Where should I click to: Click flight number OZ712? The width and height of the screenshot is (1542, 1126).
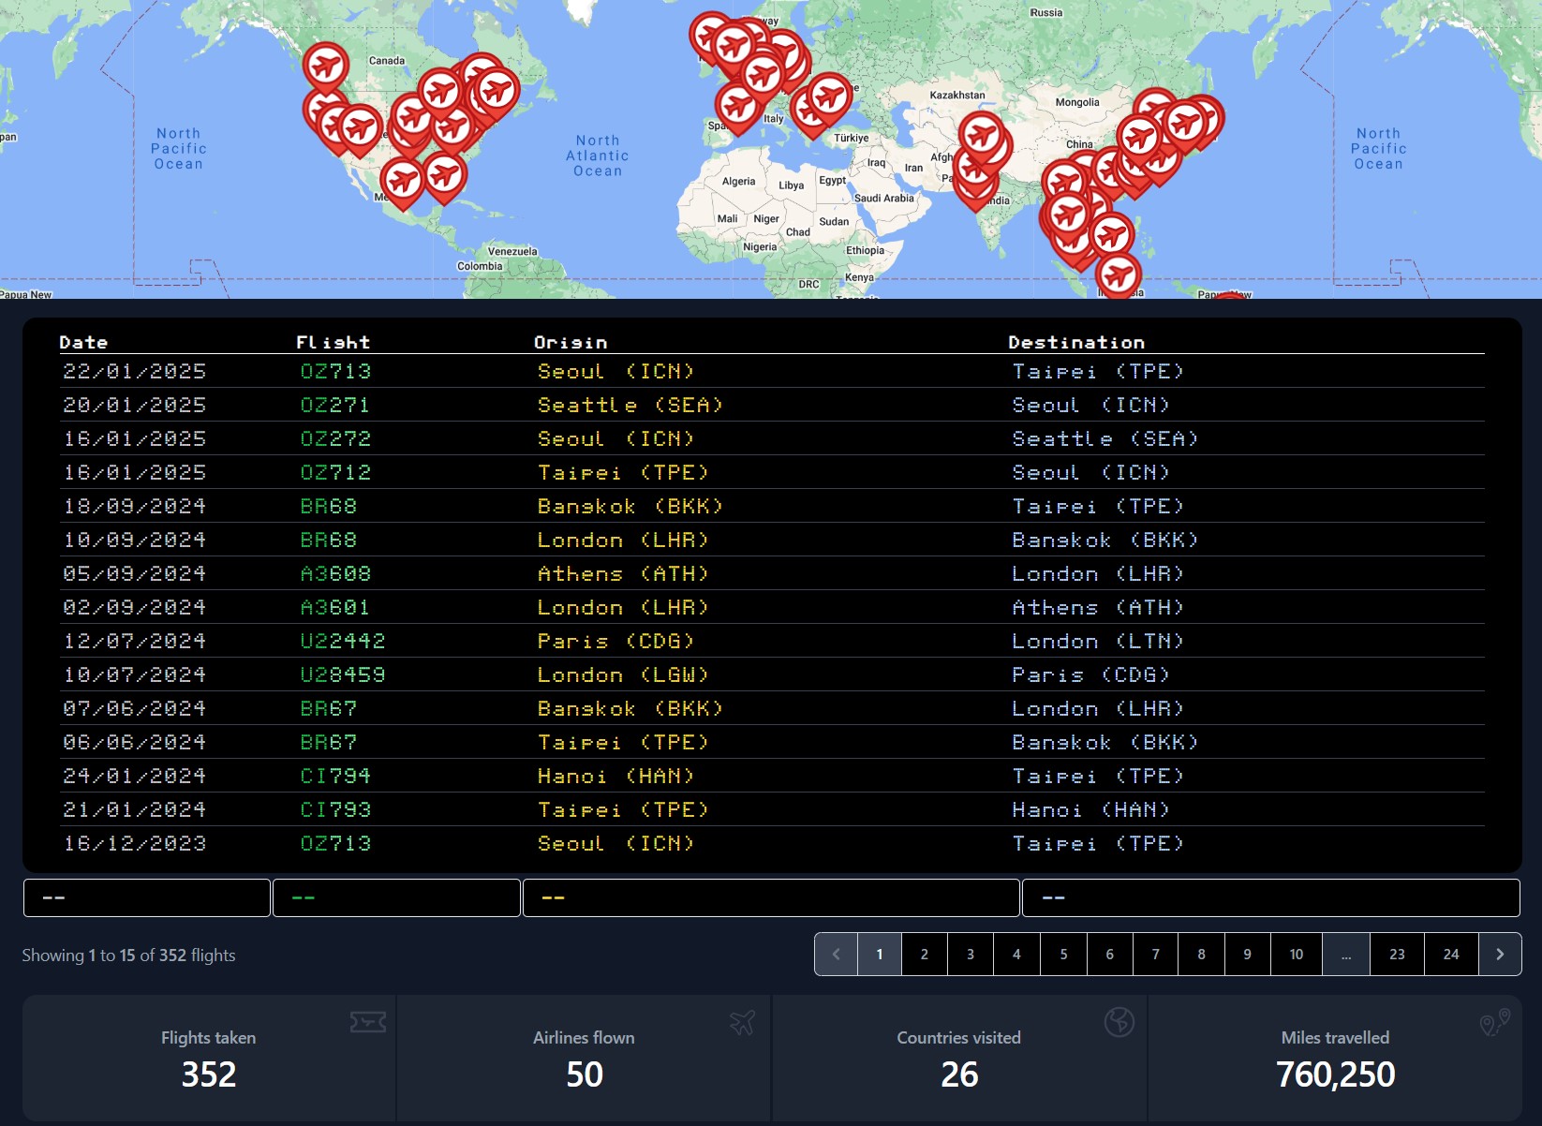click(x=335, y=472)
